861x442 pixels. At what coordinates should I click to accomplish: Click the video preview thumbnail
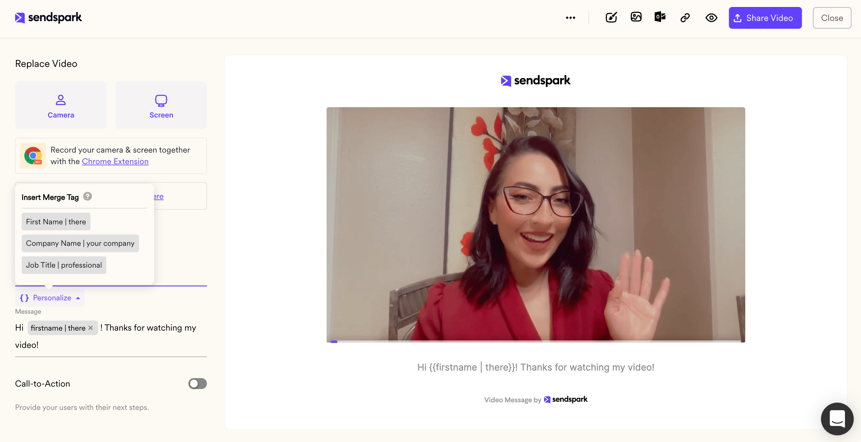[x=535, y=225]
